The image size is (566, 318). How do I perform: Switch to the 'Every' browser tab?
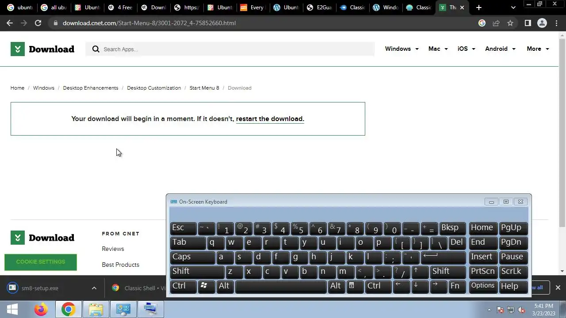tap(252, 8)
